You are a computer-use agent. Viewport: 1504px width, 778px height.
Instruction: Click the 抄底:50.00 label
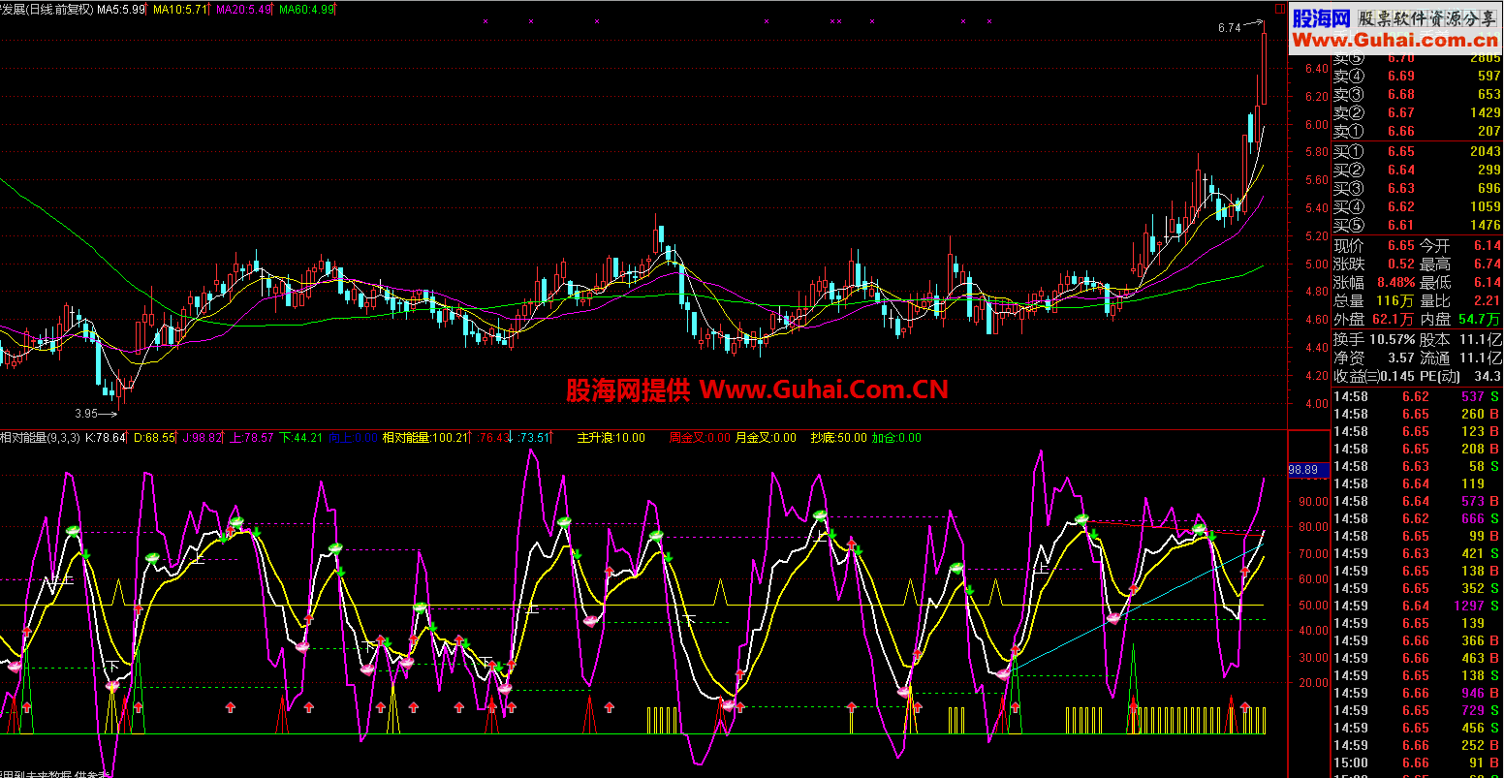(x=838, y=438)
